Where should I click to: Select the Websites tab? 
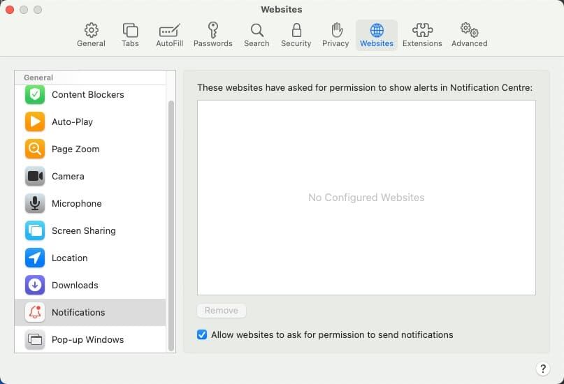click(x=377, y=35)
